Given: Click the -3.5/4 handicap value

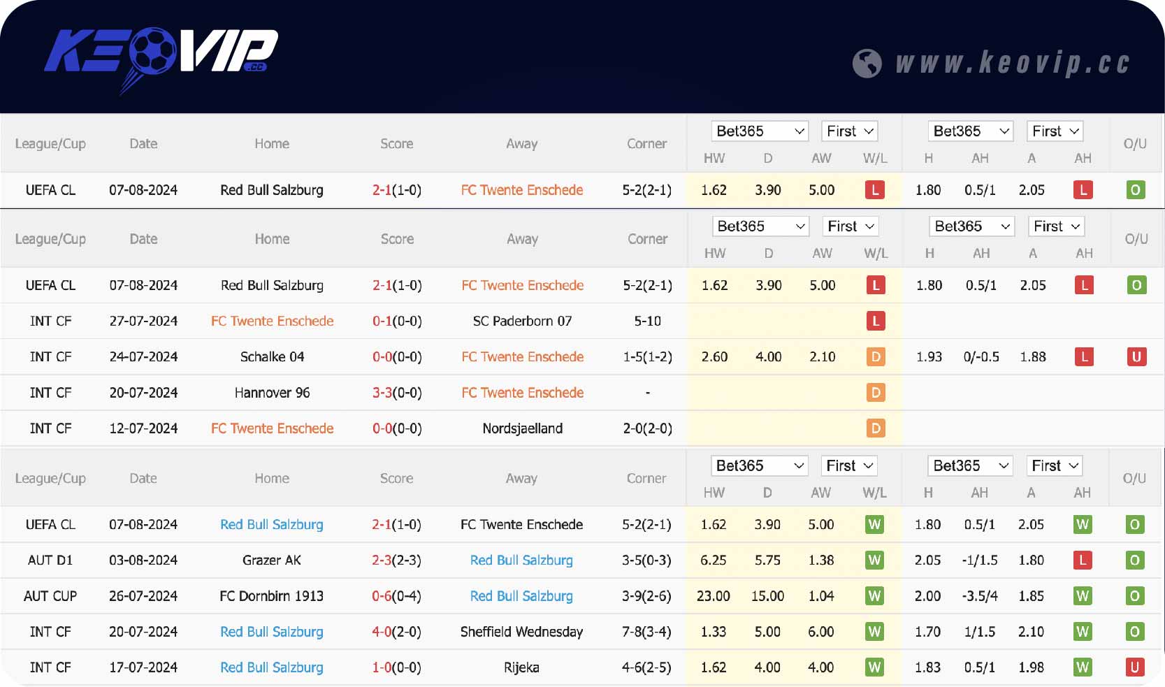Looking at the screenshot, I should point(980,596).
